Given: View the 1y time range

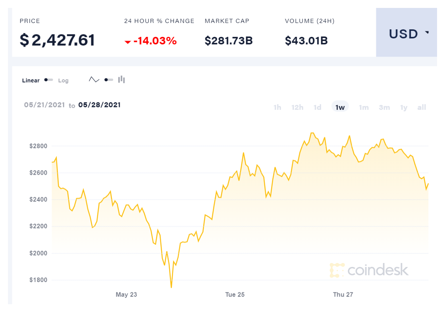Looking at the screenshot, I should pos(404,107).
